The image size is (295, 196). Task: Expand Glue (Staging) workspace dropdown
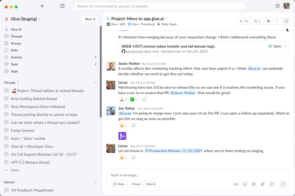coord(39,19)
